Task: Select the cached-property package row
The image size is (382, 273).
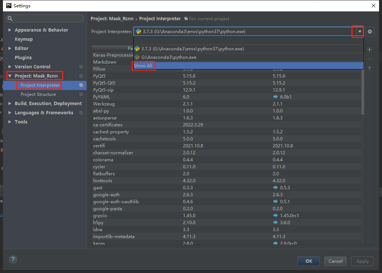Action: tap(227, 132)
